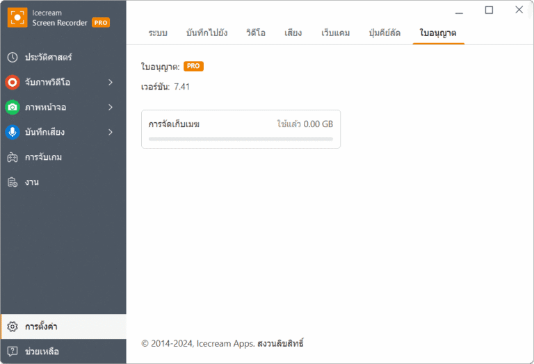
Task: Open งาน in the sidebar
Action: coord(63,182)
